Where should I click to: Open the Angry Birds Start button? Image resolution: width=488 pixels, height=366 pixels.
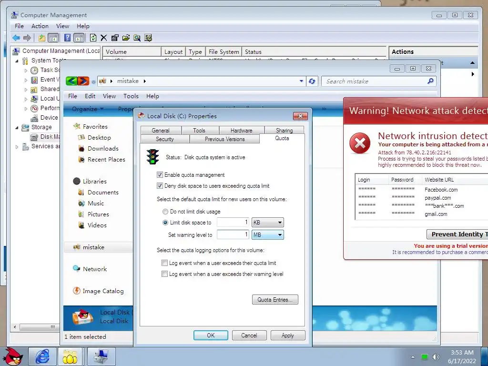pyautogui.click(x=14, y=356)
